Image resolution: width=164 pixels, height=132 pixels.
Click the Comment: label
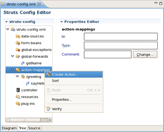coord(71,54)
